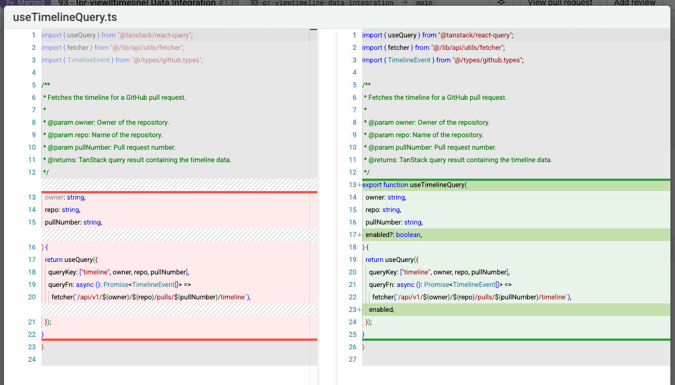Click the added-line plus marker at line 23
Image resolution: width=675 pixels, height=385 pixels.
point(359,310)
